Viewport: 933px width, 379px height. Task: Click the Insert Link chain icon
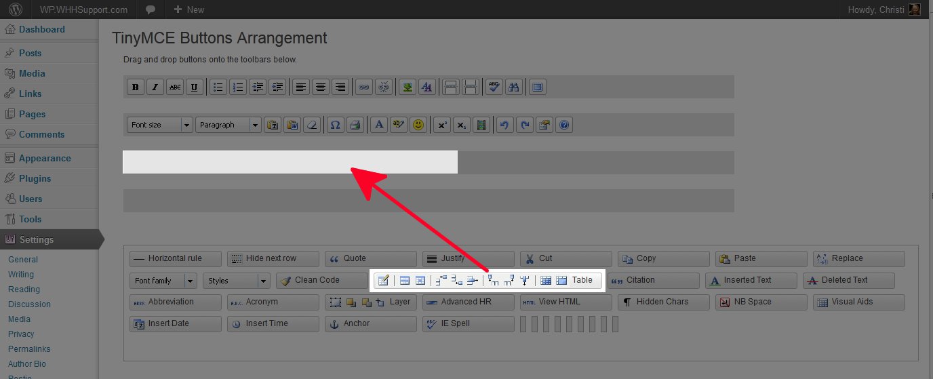click(x=364, y=87)
